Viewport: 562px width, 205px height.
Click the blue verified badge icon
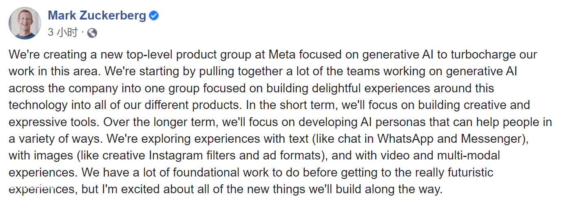pyautogui.click(x=154, y=16)
